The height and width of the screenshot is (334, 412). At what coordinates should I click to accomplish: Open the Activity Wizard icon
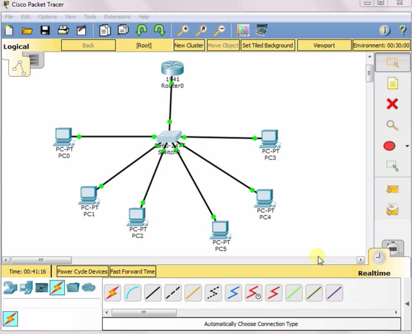point(82,31)
